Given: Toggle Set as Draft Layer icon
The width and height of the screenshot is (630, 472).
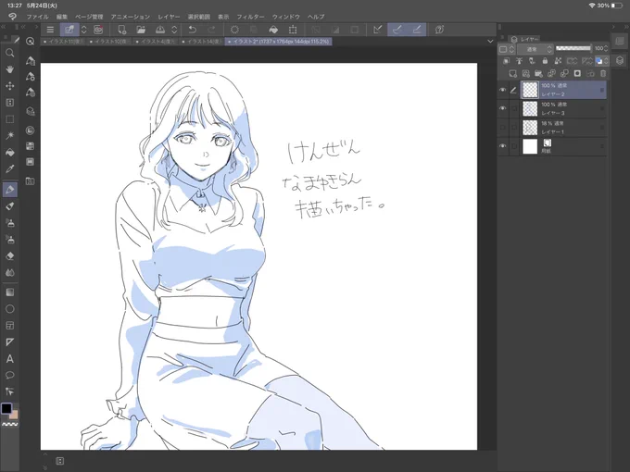Looking at the screenshot, I should click(532, 60).
